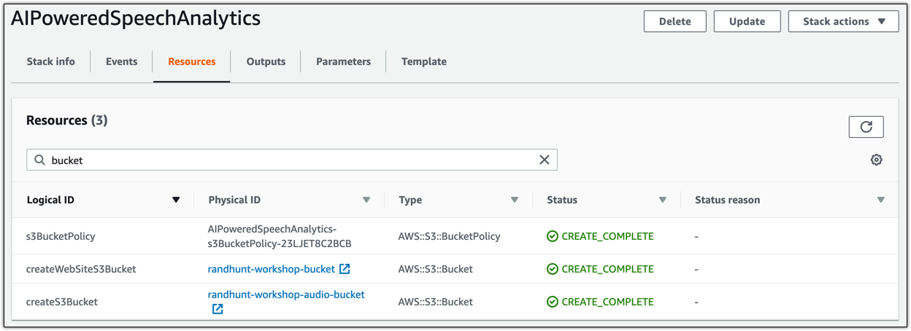The width and height of the screenshot is (911, 331).
Task: Open the Events tab
Action: [x=121, y=61]
